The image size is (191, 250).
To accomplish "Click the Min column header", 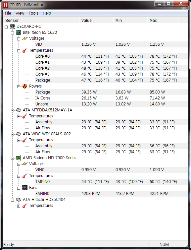I will (x=130, y=21).
